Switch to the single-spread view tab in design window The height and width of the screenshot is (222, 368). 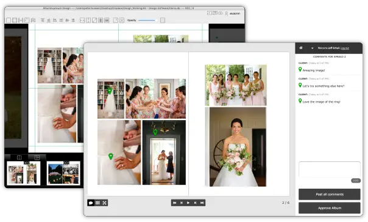coord(19,157)
